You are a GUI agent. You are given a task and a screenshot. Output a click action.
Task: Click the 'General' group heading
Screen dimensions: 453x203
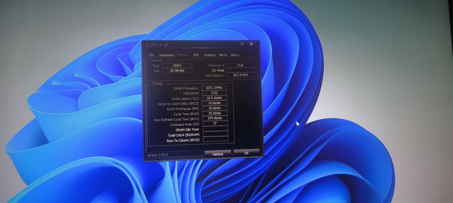156,60
